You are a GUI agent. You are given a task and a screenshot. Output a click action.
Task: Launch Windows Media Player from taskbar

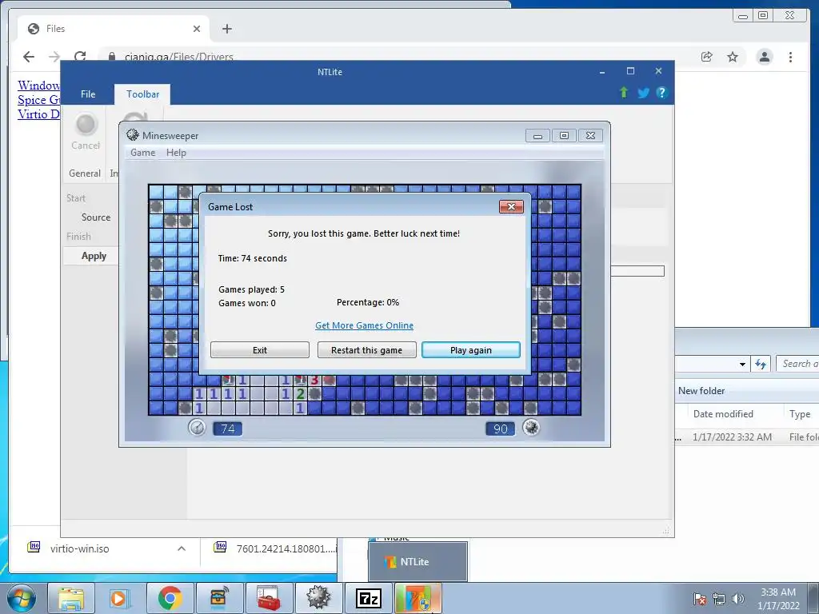(x=120, y=598)
